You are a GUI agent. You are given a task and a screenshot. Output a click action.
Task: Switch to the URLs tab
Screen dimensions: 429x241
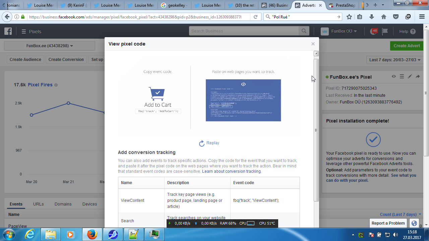point(39,204)
